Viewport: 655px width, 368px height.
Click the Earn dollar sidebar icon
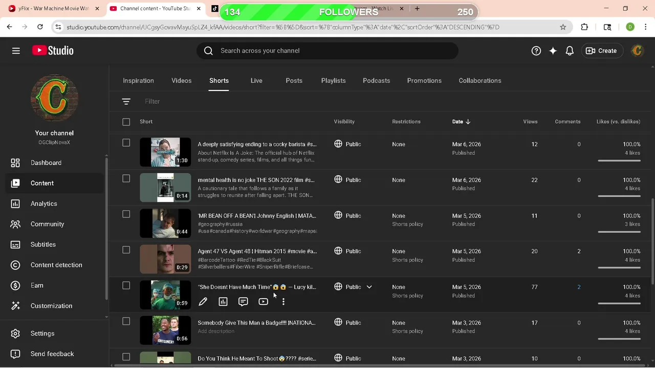point(15,285)
